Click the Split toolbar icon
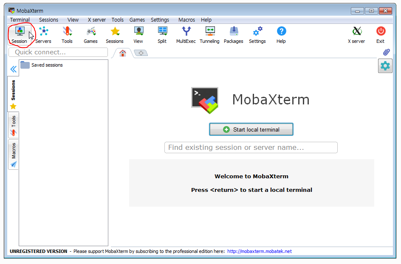The width and height of the screenshot is (401, 264). pyautogui.click(x=162, y=35)
